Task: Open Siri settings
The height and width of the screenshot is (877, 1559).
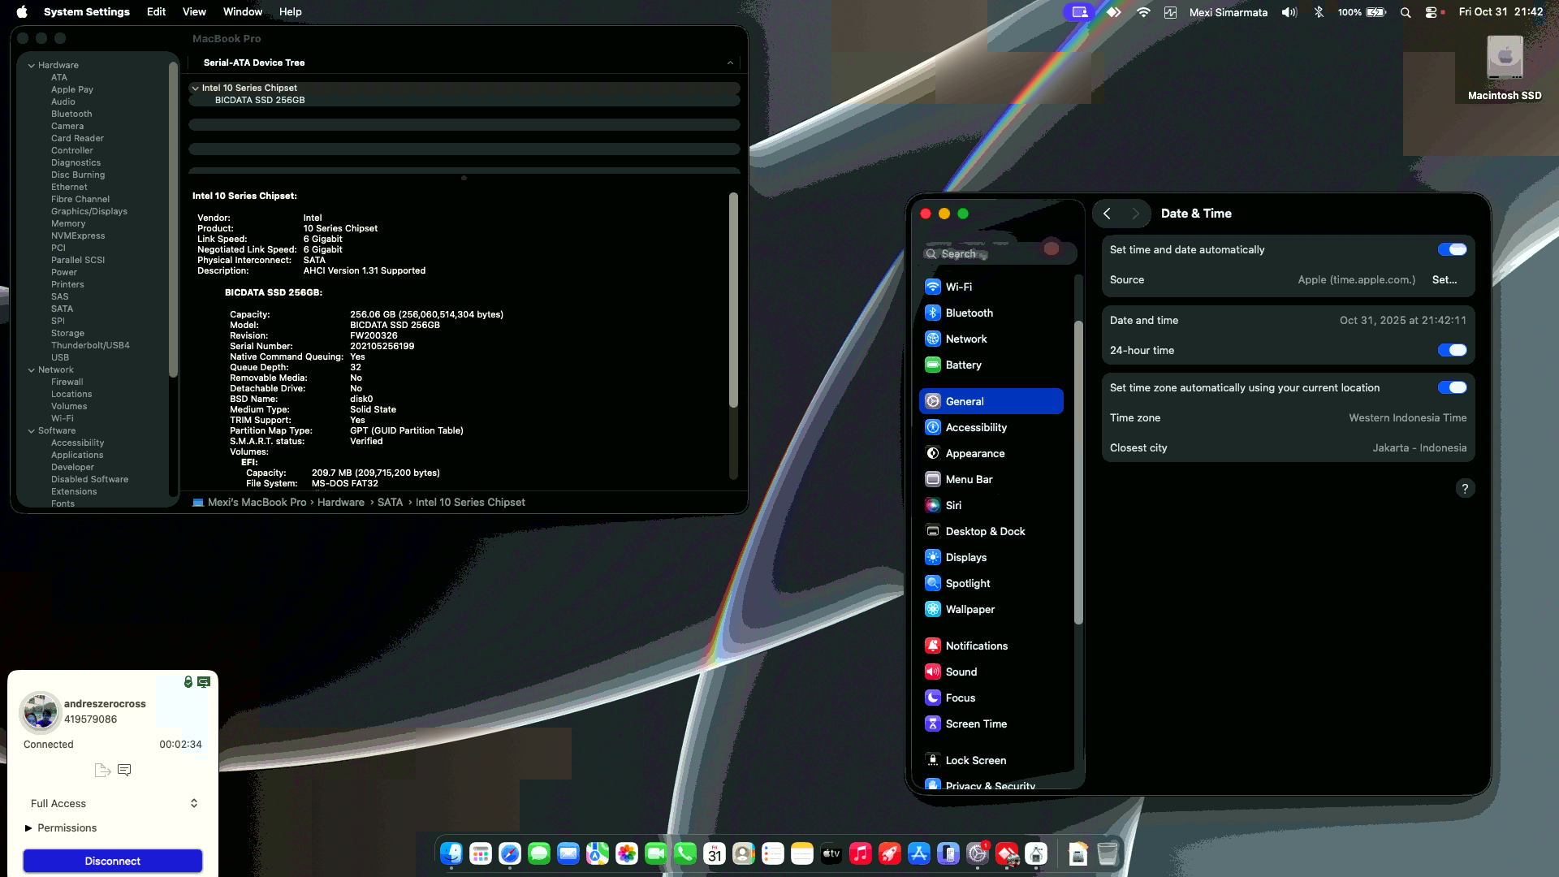Action: 991,505
